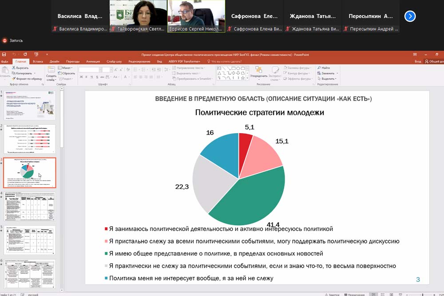
Task: Toggle bold (Ж) formatting
Action: tap(81, 77)
